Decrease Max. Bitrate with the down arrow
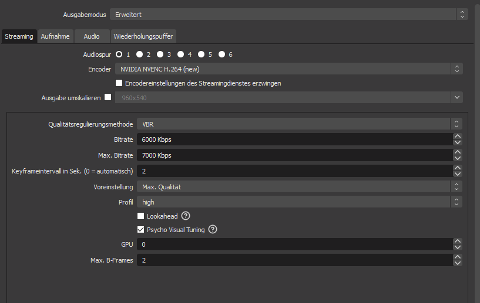480x303 pixels. coord(457,158)
